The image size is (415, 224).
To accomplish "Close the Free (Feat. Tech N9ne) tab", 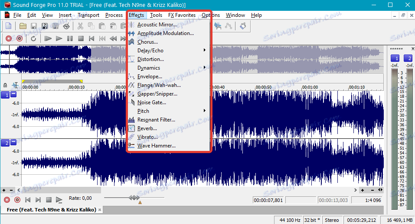I will pos(100,210).
